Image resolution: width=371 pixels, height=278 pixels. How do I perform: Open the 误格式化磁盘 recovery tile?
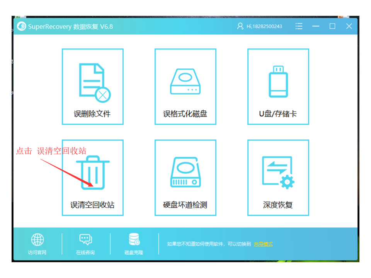click(x=185, y=86)
